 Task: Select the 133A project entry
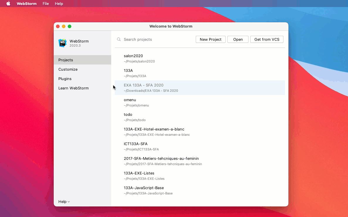[x=200, y=73]
